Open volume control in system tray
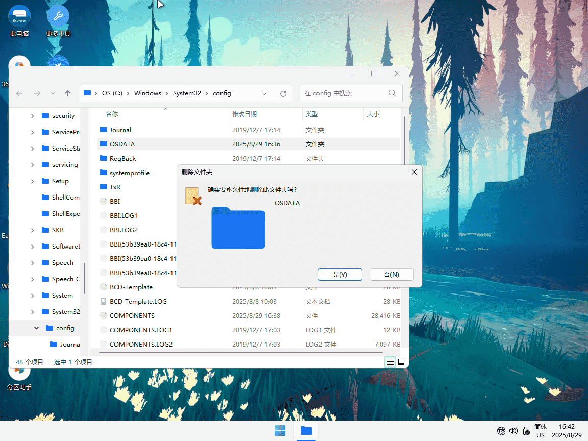This screenshot has height=441, width=588. (x=513, y=431)
